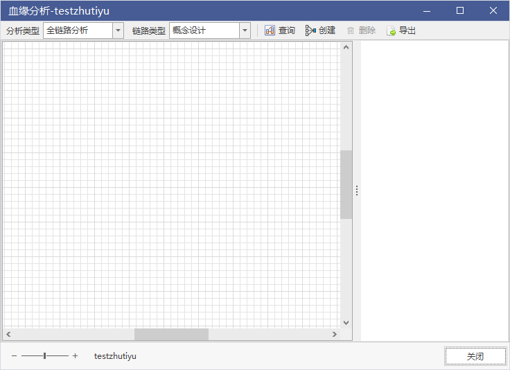Viewport: 510px width, 370px height.
Task: Close the 血缘分析 window via X
Action: [x=493, y=10]
